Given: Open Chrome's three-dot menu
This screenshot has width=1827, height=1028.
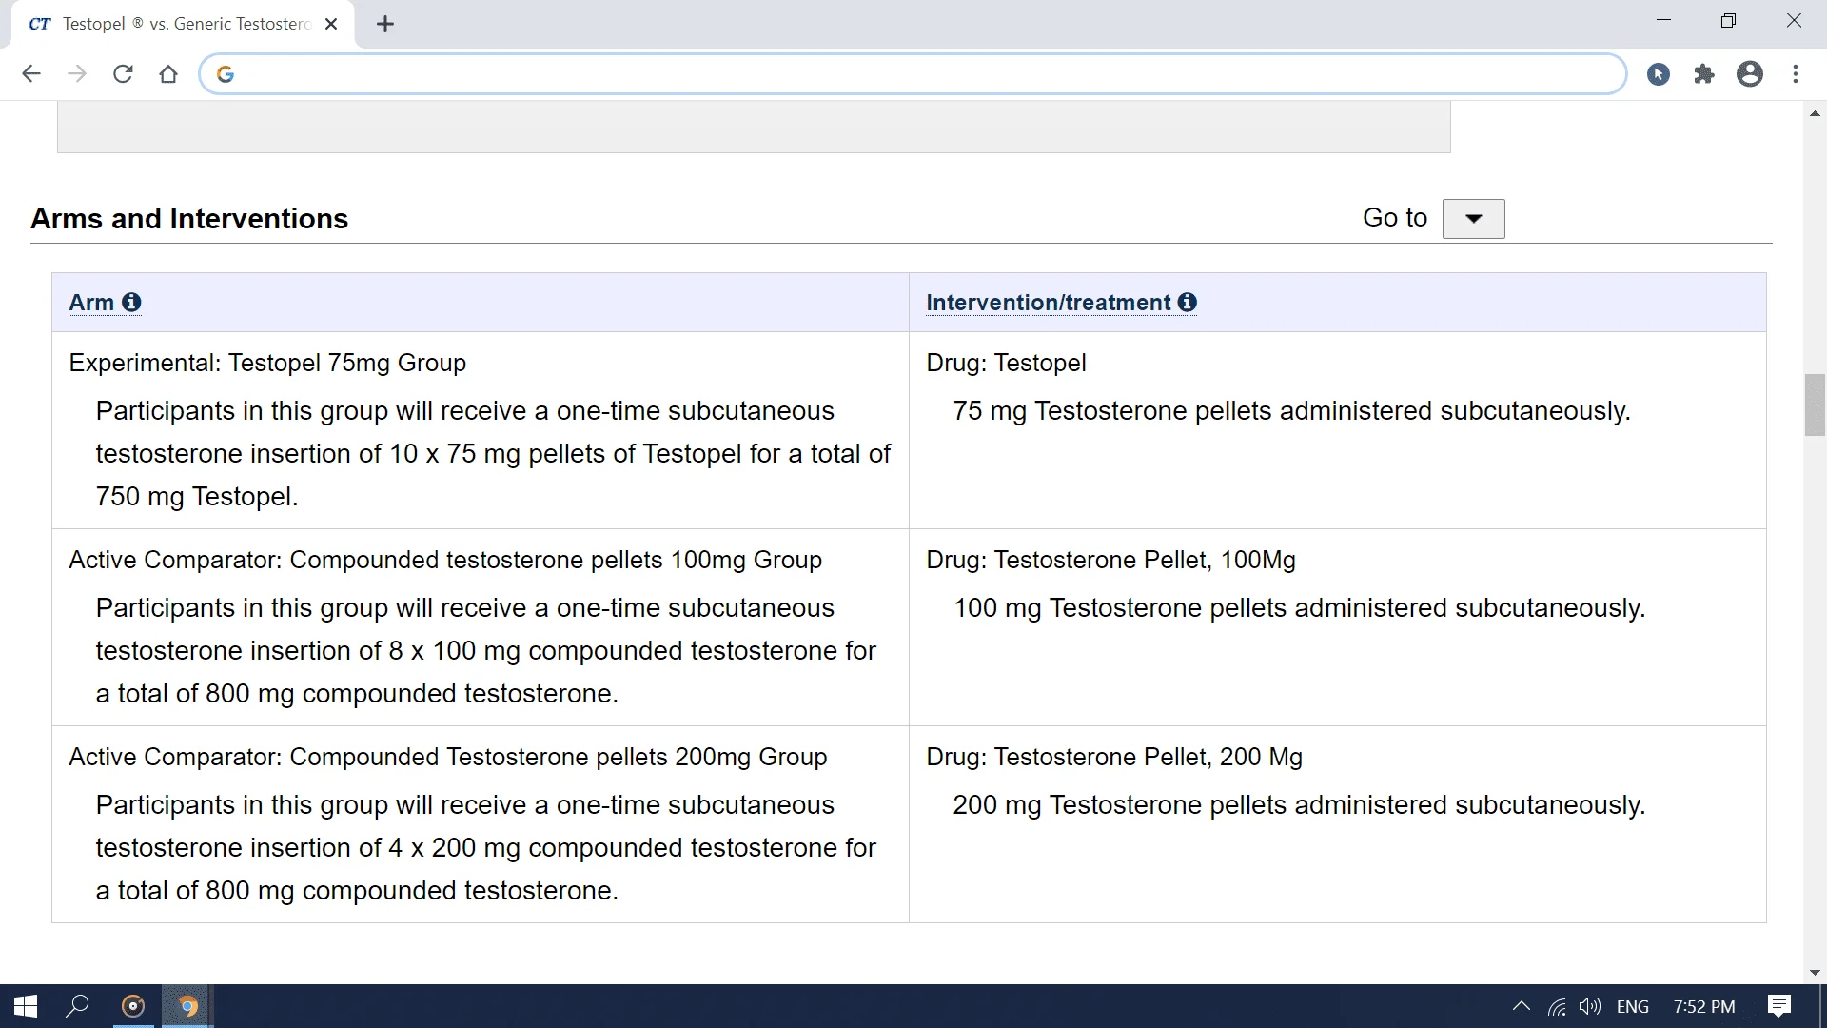Looking at the screenshot, I should (1796, 74).
